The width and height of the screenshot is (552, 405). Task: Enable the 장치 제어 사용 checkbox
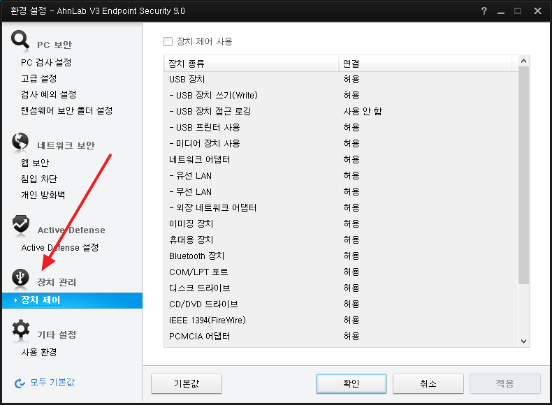[168, 41]
